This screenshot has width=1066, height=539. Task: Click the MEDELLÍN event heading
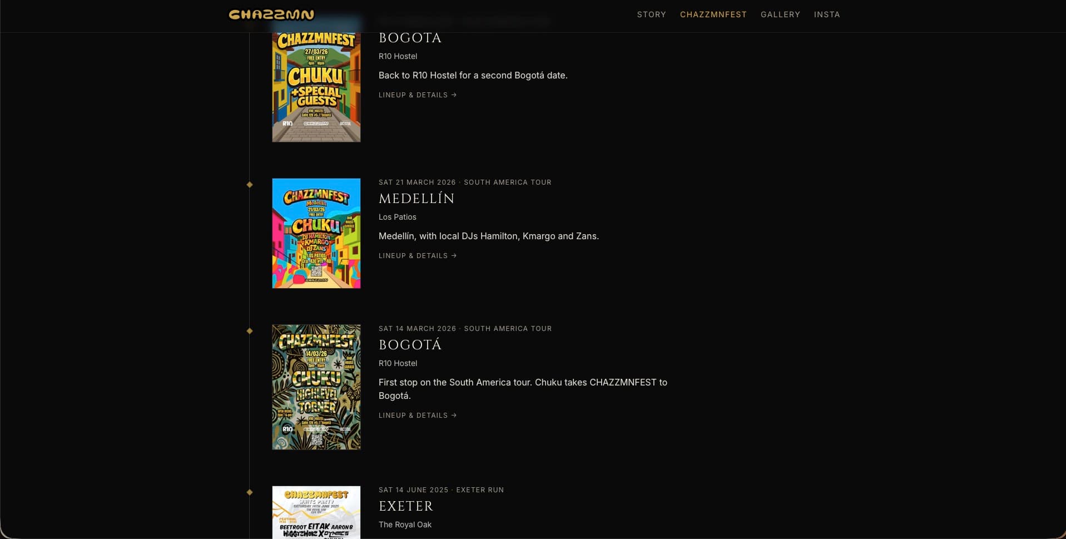pos(417,199)
